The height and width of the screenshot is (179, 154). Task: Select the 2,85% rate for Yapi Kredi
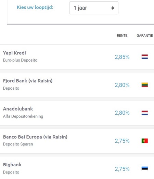click(122, 57)
